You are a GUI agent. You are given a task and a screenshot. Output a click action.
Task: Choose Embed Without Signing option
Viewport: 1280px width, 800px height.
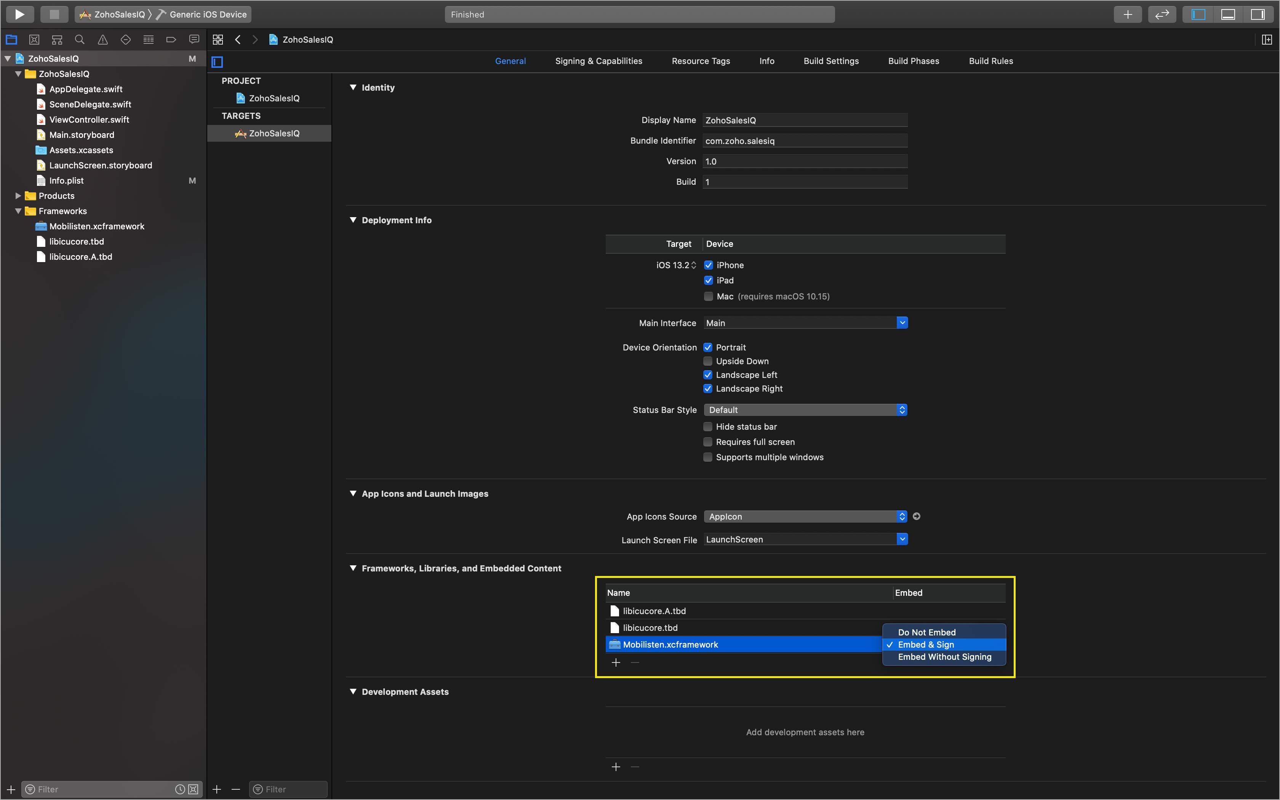coord(944,657)
